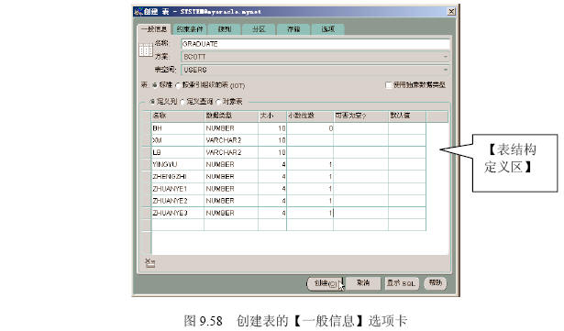Click the size value 4 in the ZHENGZHI row
The image size is (564, 331).
point(272,177)
